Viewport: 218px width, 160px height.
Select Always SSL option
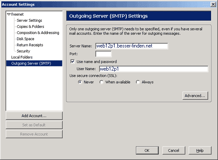pos(138,82)
